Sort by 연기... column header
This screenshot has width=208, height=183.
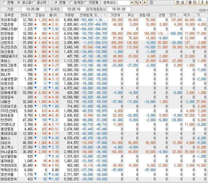click(175, 15)
